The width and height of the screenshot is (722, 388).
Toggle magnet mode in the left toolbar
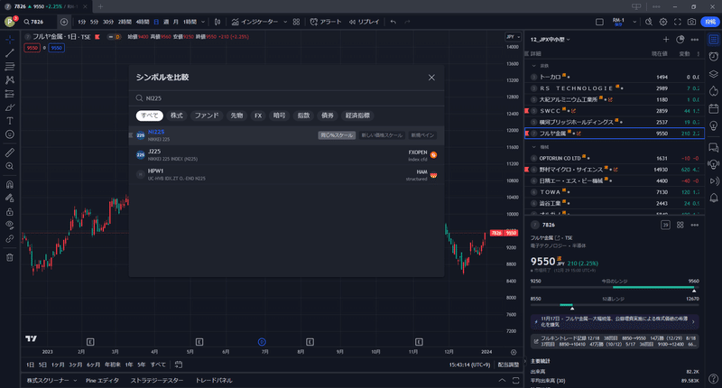coord(10,185)
